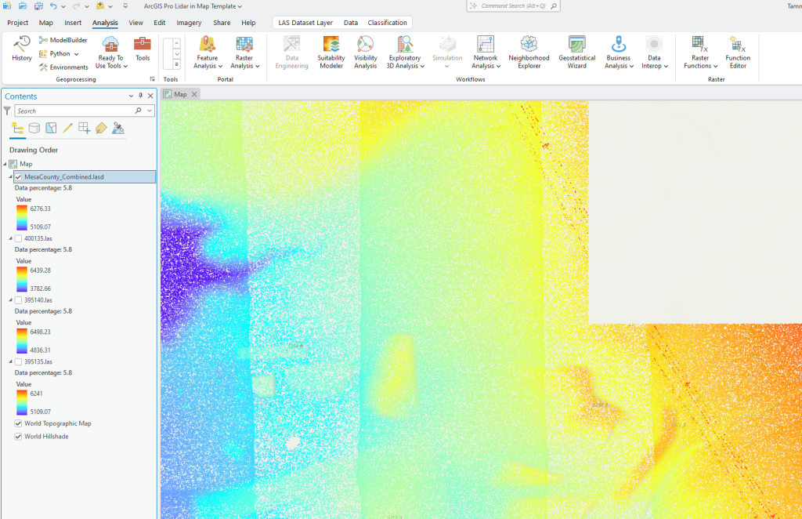Open Neighborhood Explorer
Screen dimensions: 802x519
[528, 52]
